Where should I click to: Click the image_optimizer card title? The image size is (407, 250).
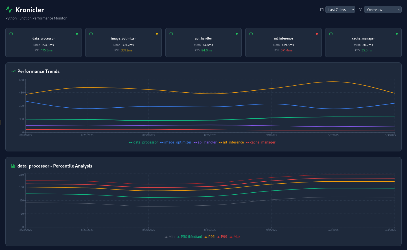[123, 38]
